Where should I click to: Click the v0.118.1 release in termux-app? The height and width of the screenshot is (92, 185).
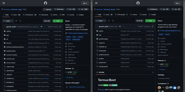70,72
